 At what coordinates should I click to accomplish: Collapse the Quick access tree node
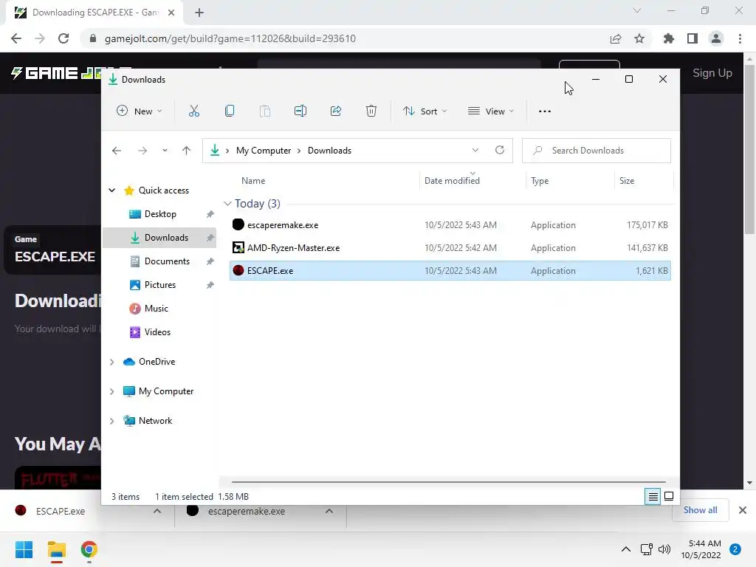coord(112,190)
